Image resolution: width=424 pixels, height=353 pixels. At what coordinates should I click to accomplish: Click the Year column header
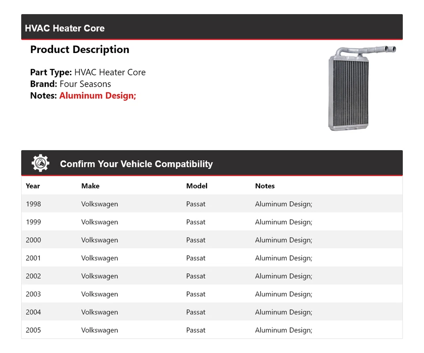tap(33, 186)
